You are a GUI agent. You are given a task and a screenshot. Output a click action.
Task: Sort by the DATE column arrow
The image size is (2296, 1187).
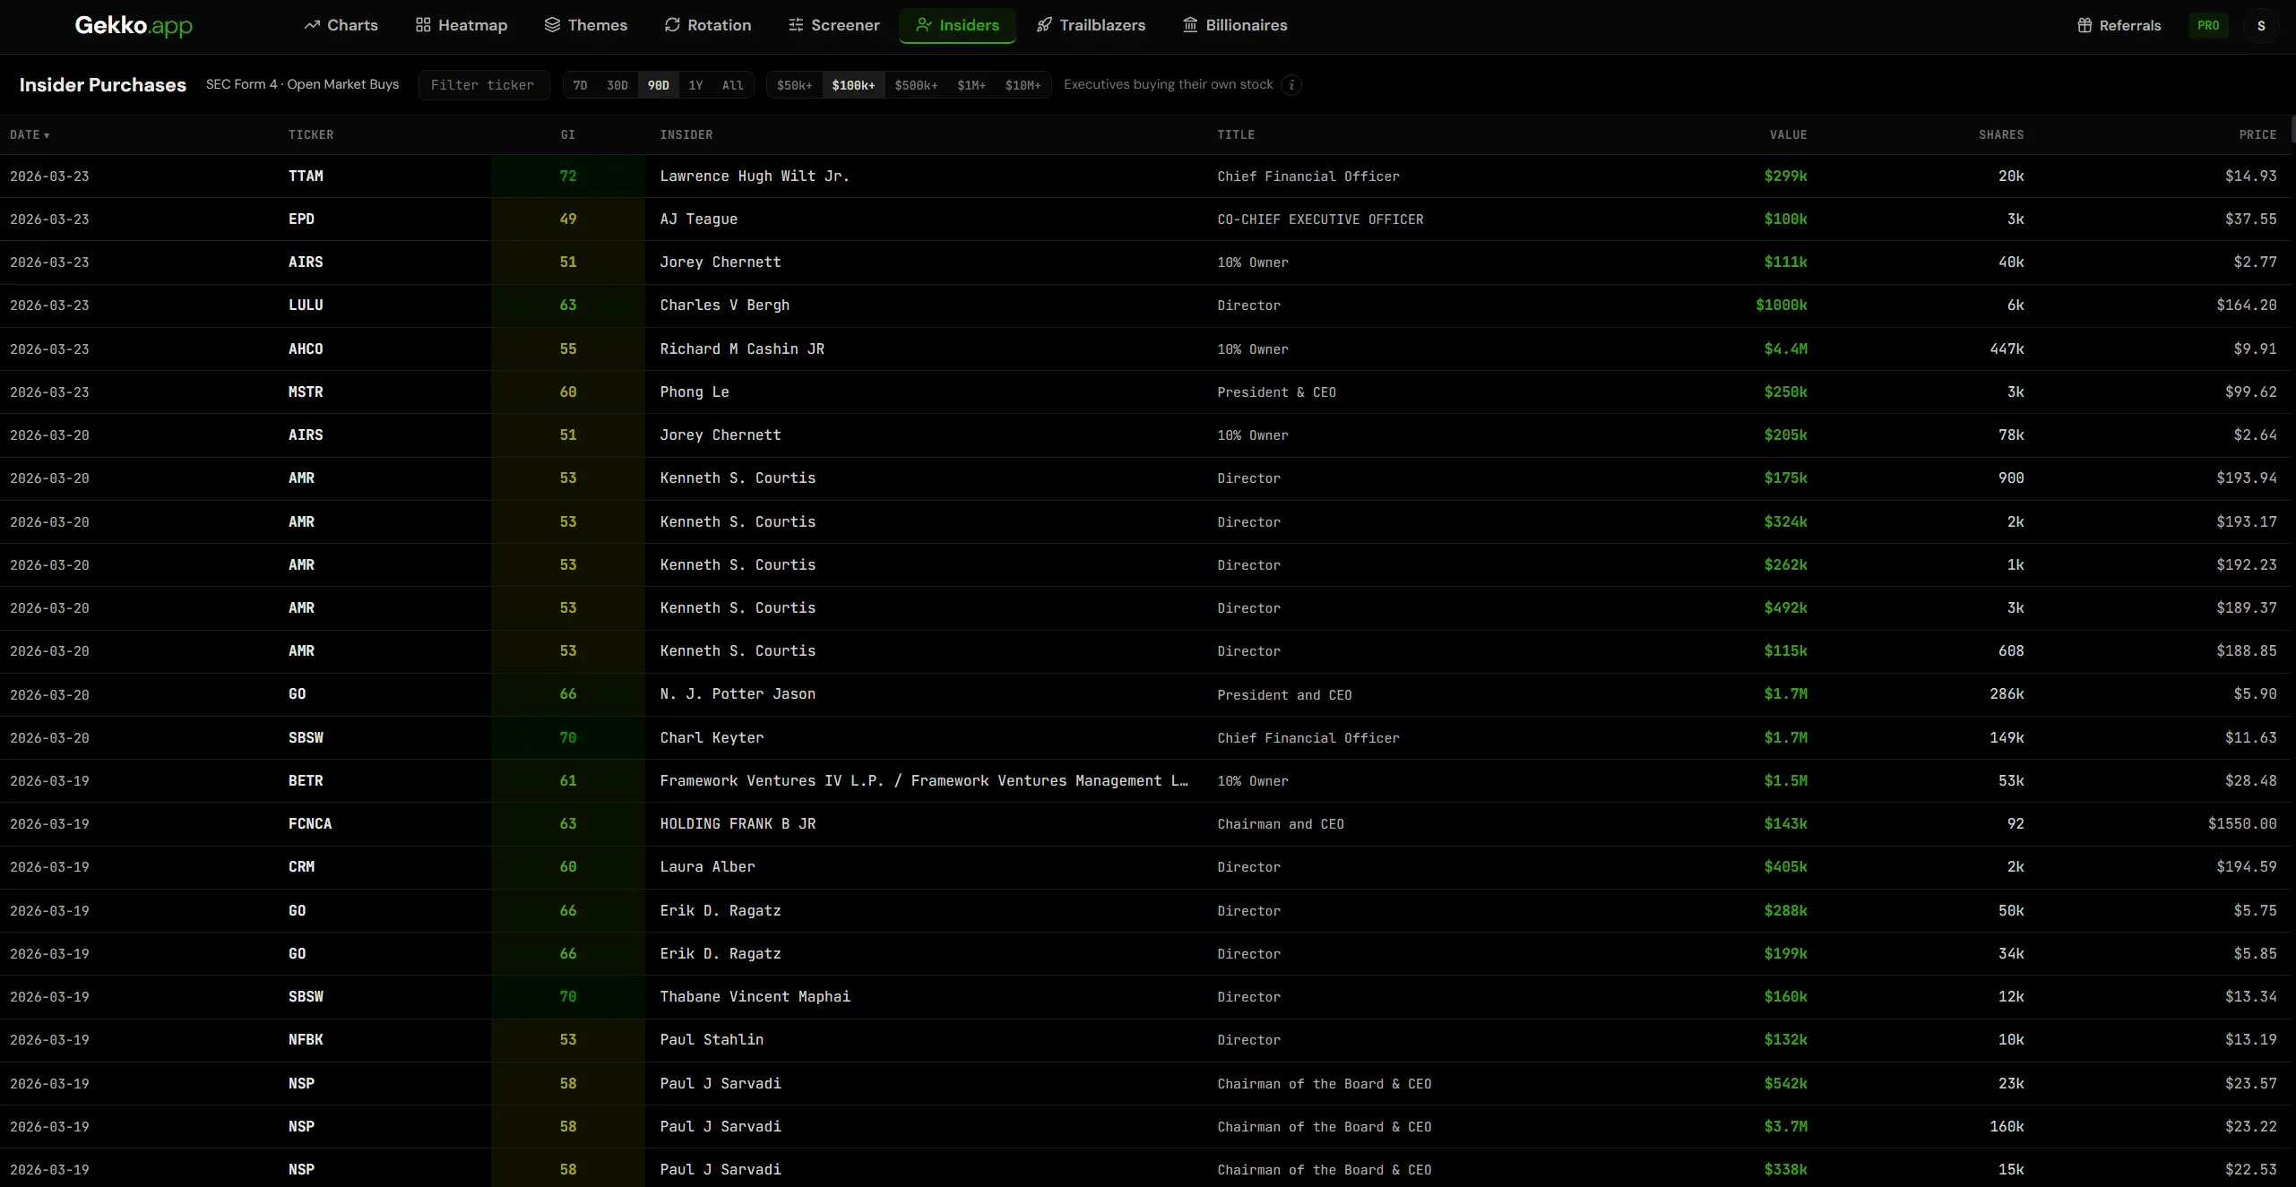[47, 135]
